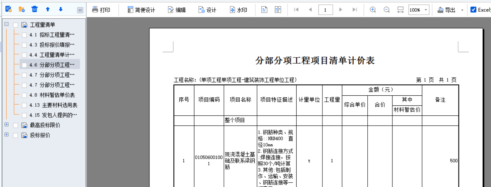This screenshot has width=491, height=187.
Task: Click the 材料暂估价 column header
Action: coord(407,110)
